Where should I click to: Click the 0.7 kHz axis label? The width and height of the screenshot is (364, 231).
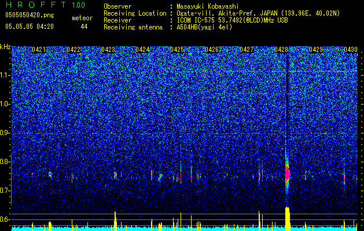pyautogui.click(x=5, y=191)
